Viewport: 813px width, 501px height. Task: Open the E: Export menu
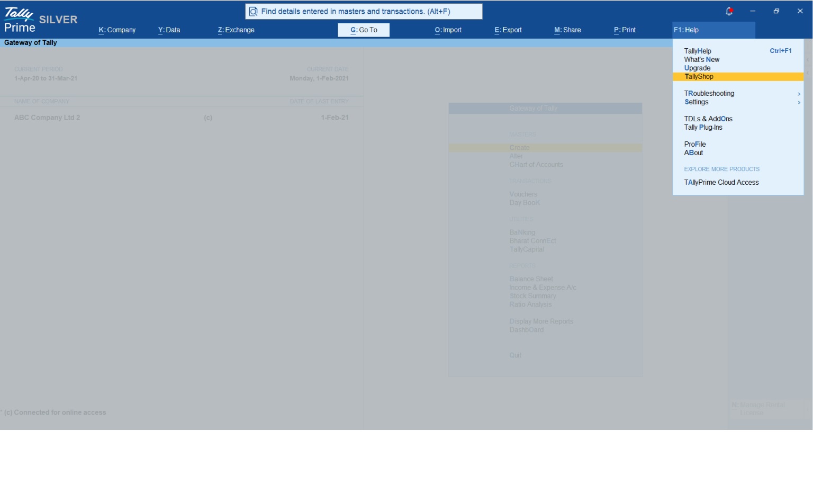click(x=508, y=30)
